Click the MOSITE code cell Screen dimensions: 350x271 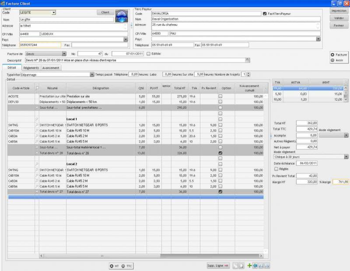coord(21,96)
